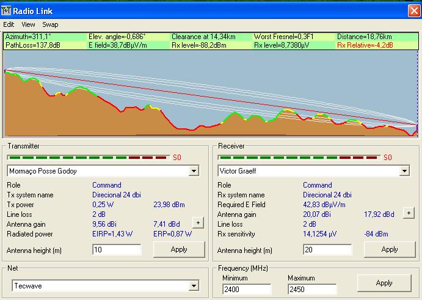This screenshot has width=422, height=300.
Task: Apply the transmitter antenna height
Action: click(178, 249)
